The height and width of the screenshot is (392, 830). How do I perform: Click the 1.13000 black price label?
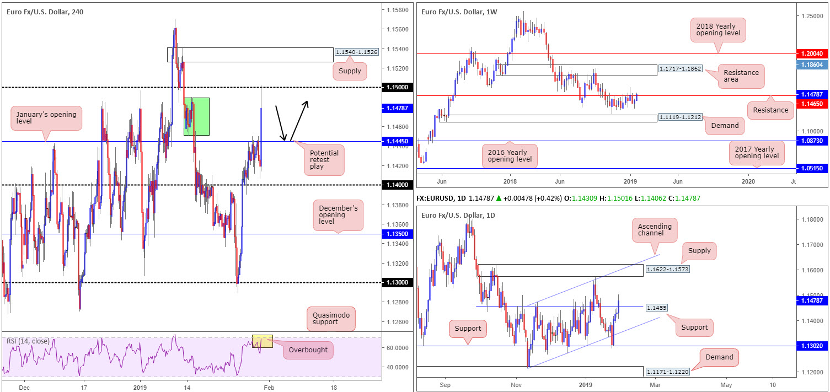tap(398, 283)
